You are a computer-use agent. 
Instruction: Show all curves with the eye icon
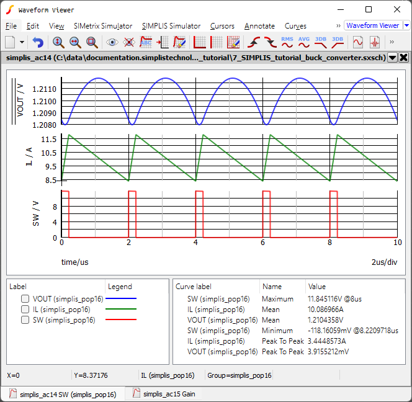point(112,42)
